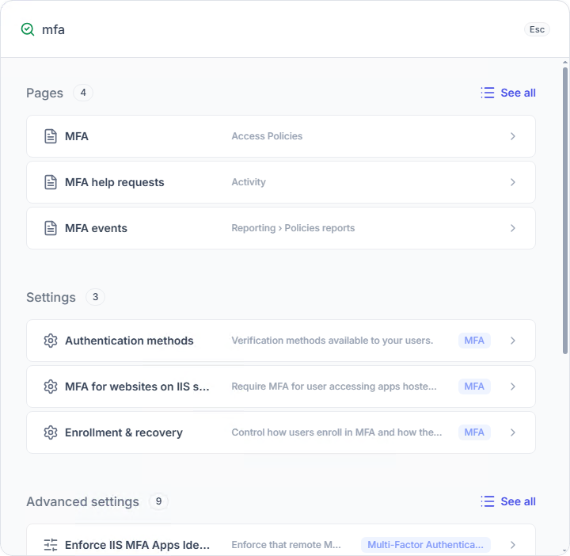
Task: Select the MFA help requests result title
Action: [x=115, y=182]
